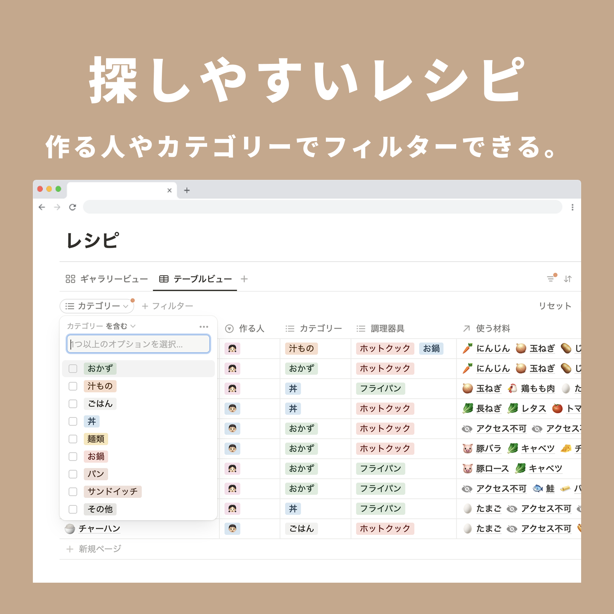Click + フィルター to add filter
614x614 pixels.
[167, 306]
